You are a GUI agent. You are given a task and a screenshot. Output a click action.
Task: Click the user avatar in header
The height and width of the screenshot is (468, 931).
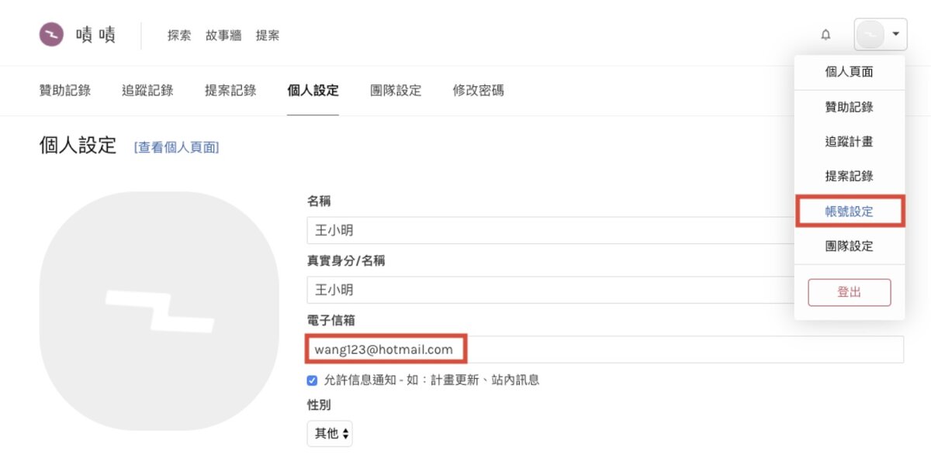pyautogui.click(x=870, y=35)
